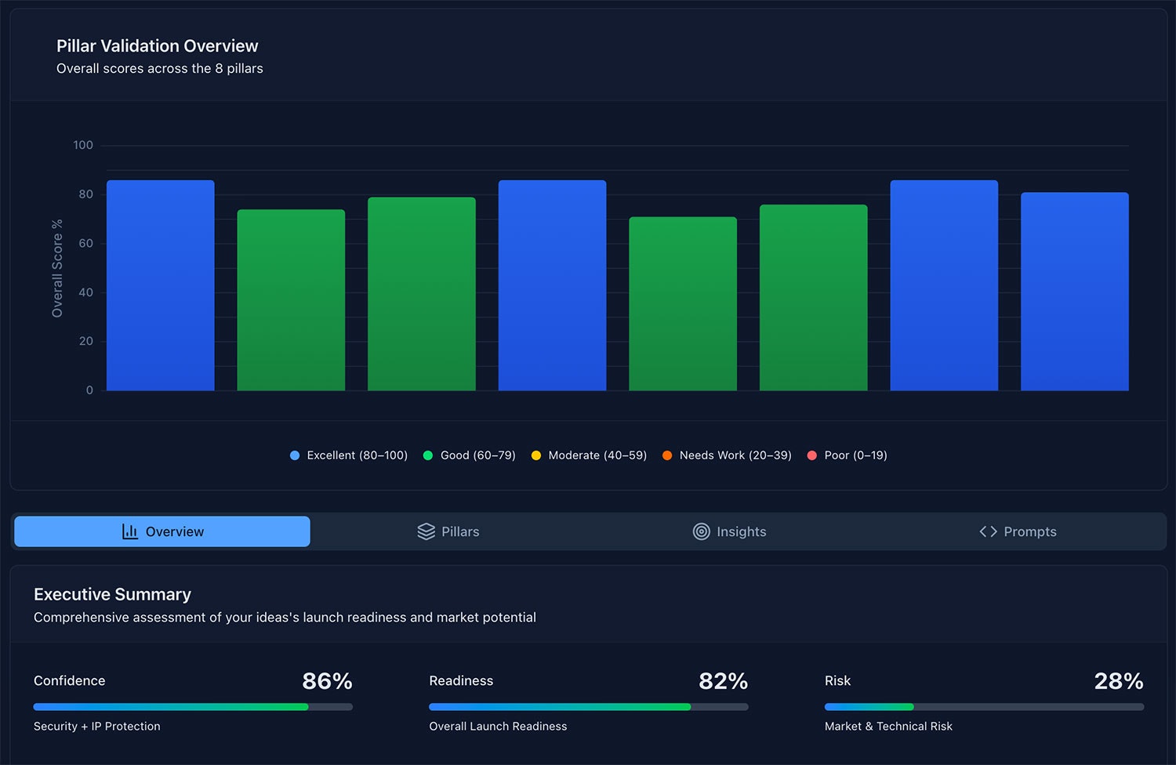The width and height of the screenshot is (1176, 765).
Task: Click the Prompts code brackets icon
Action: 989,531
